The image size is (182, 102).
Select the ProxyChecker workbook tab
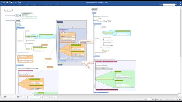pos(33,97)
